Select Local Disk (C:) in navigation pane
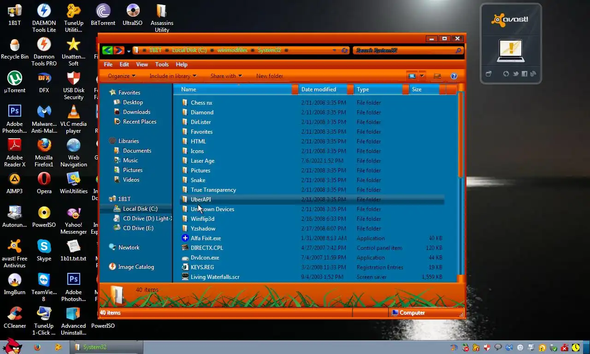This screenshot has width=590, height=354. coord(140,209)
